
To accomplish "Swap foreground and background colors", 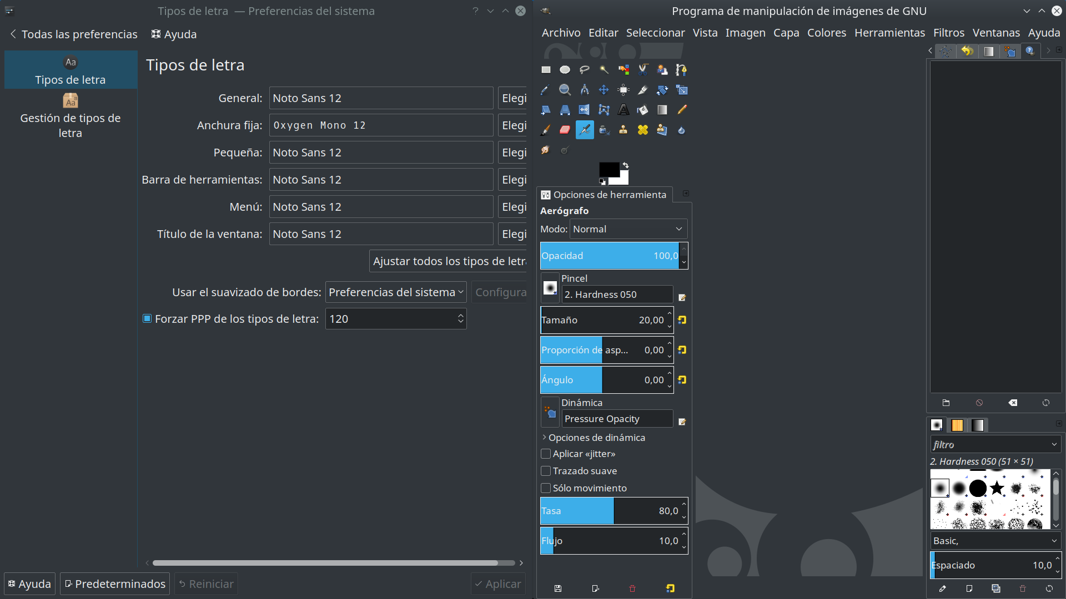I will pyautogui.click(x=626, y=165).
